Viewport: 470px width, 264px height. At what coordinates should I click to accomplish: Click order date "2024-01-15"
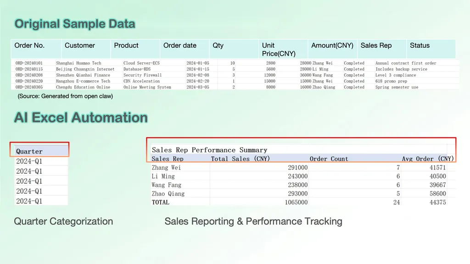(198, 69)
